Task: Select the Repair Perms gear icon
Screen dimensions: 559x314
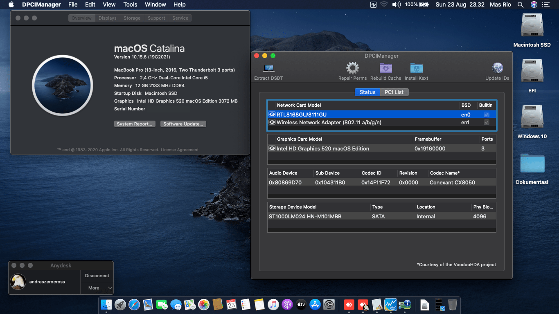Action: pos(352,68)
